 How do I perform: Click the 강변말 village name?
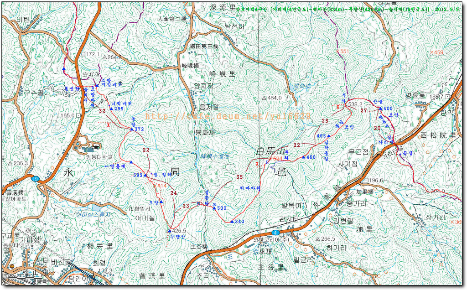point(343,221)
